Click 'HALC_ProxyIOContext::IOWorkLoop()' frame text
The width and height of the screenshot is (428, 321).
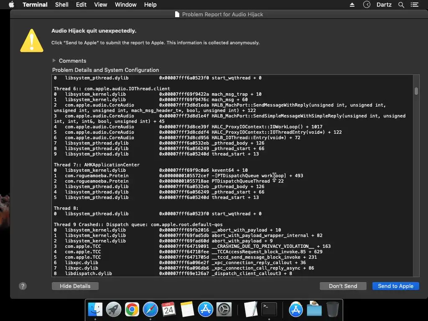point(257,127)
